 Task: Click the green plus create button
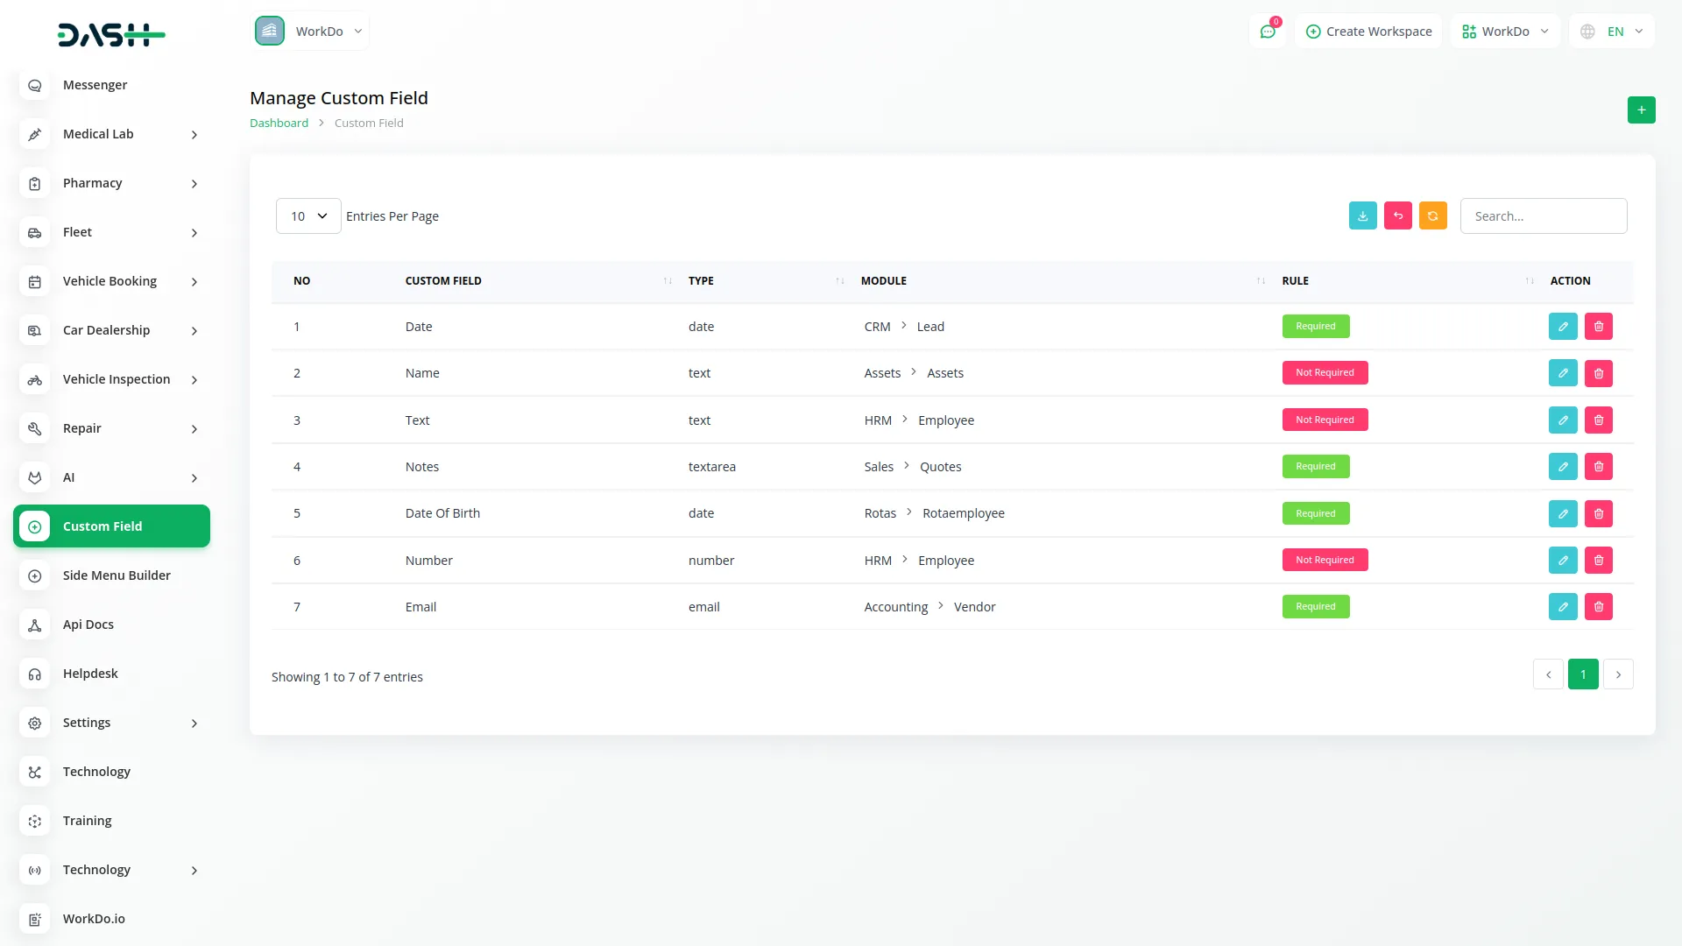(1641, 110)
